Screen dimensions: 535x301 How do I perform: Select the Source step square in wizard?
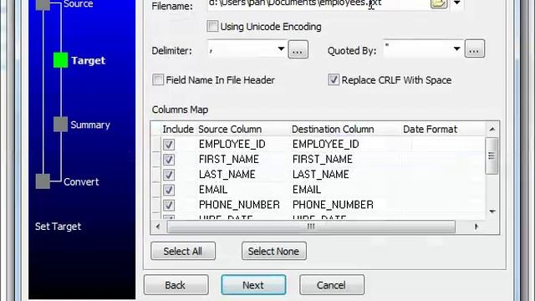point(43,4)
